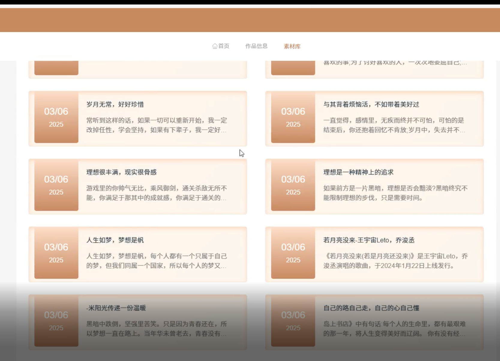Open 若月亮没来-王宇宙Leto，乔浚丞 entry title
The height and width of the screenshot is (361, 500).
[369, 240]
